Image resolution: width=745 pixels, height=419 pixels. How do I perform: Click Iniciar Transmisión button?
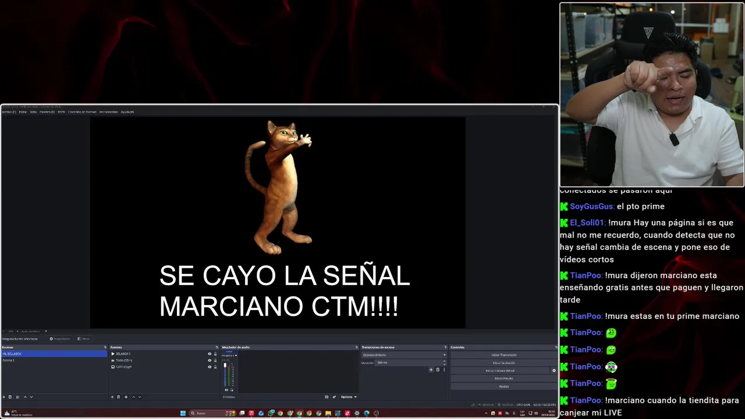pos(504,355)
